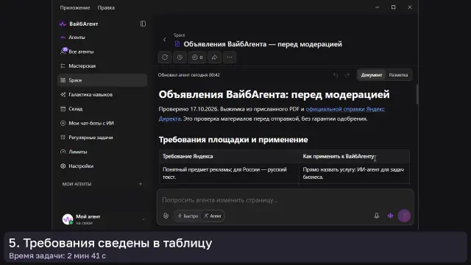This screenshot has width=471, height=265.
Task: Open the comments counter button
Action: pos(197,57)
